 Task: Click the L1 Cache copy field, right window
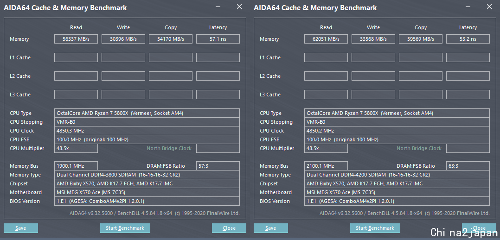(x=421, y=57)
